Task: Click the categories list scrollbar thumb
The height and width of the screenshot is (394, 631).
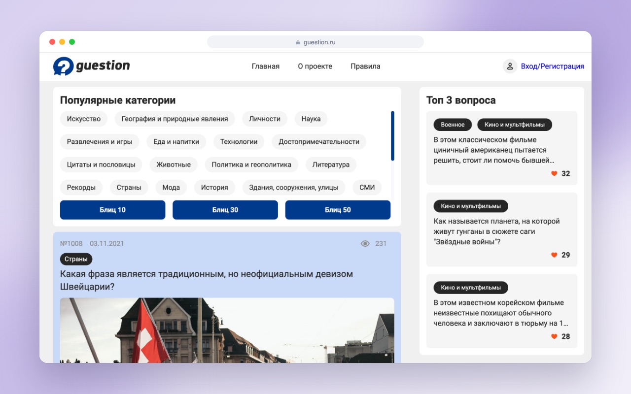Action: click(392, 136)
